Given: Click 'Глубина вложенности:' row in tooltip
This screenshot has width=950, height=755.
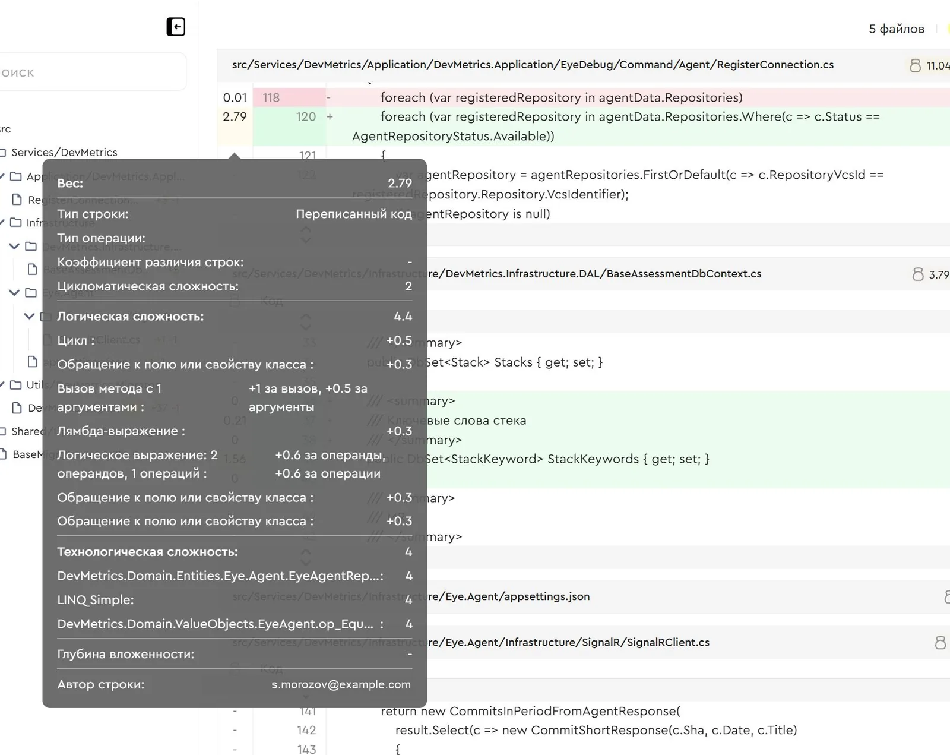Looking at the screenshot, I should click(x=235, y=654).
